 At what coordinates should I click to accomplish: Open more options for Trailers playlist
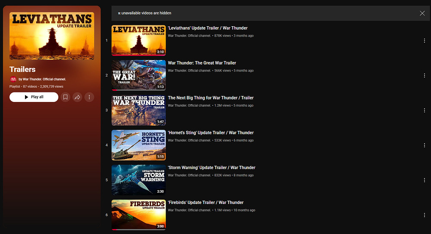tap(89, 97)
